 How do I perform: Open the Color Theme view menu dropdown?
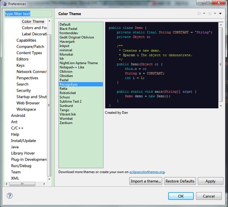[x=220, y=14]
